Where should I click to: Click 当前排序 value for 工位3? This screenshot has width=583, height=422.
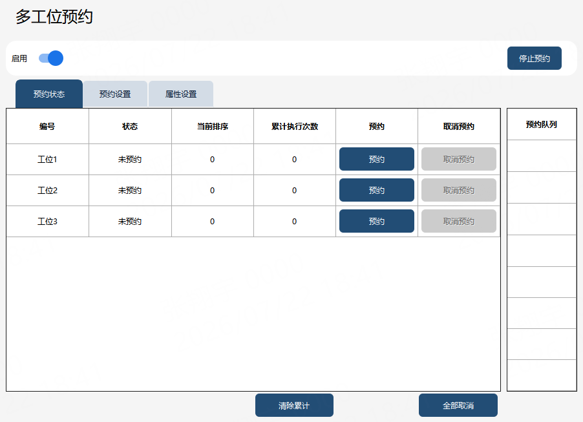[212, 222]
